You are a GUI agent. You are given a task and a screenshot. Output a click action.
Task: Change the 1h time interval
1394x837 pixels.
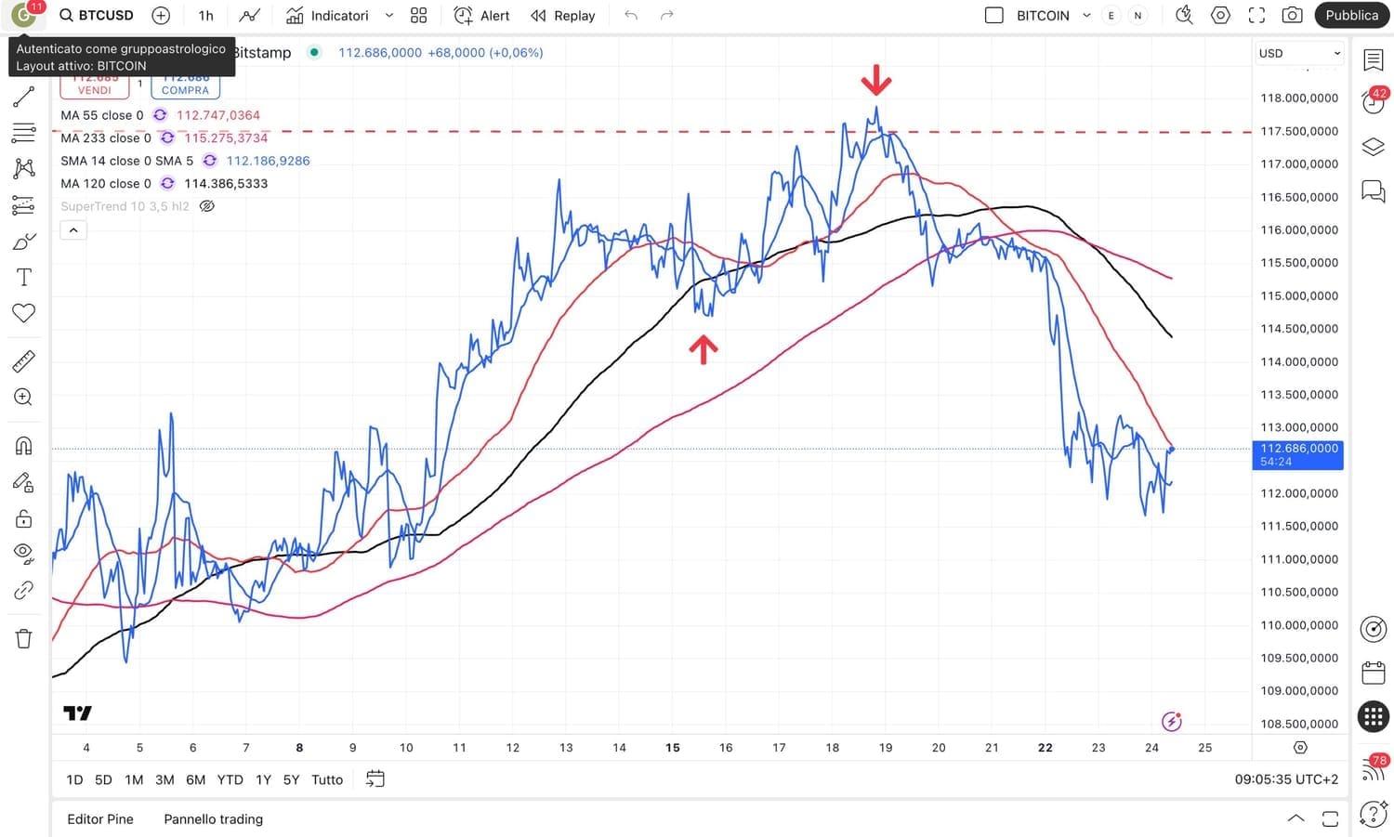pos(206,15)
